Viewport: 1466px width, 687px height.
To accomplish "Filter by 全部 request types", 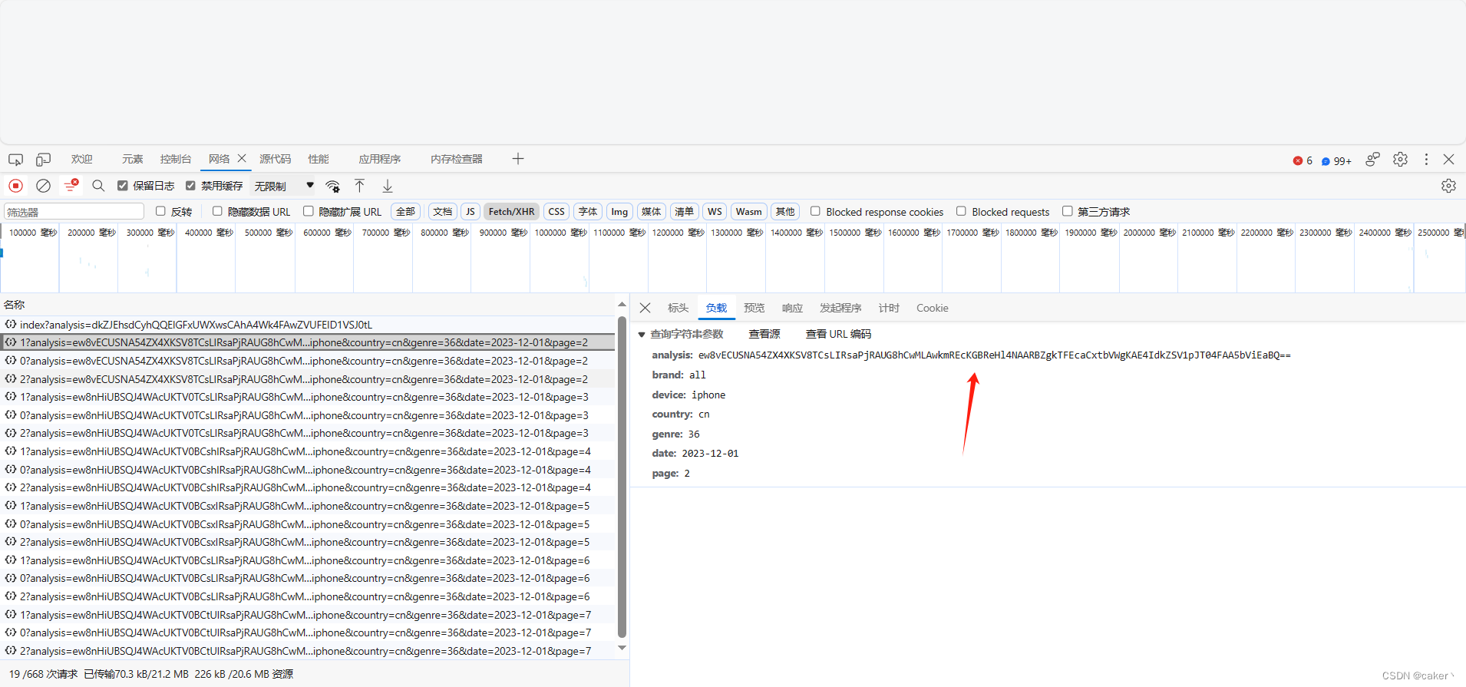I will pos(405,211).
